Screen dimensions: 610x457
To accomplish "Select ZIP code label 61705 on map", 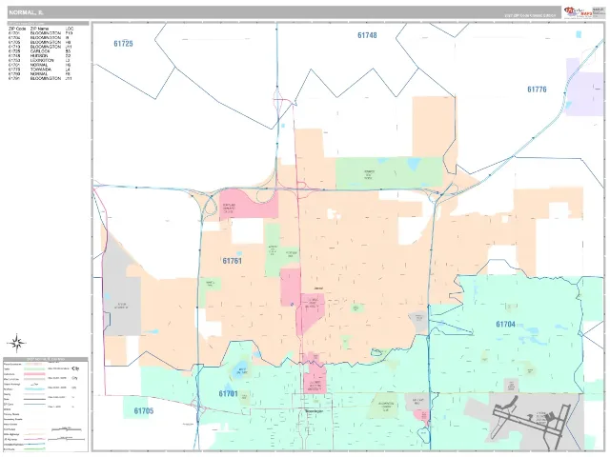I will [144, 410].
